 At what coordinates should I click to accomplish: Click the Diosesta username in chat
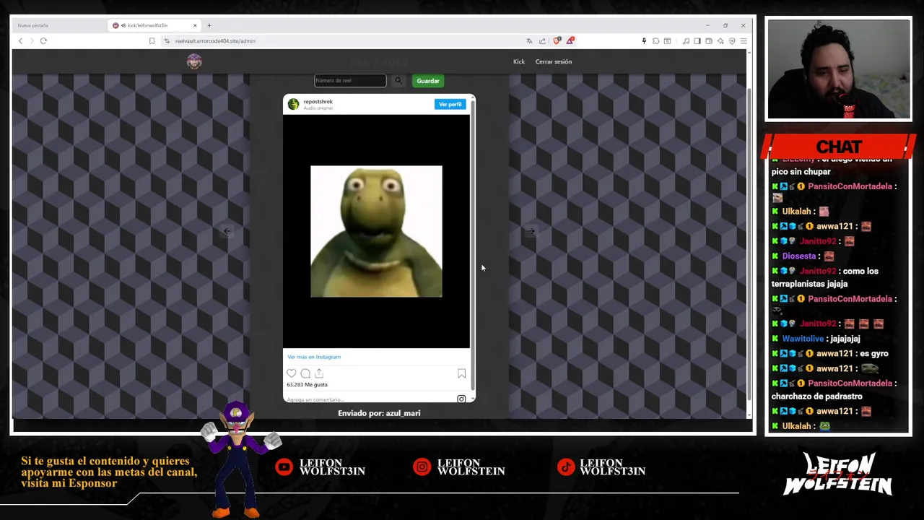tap(798, 256)
